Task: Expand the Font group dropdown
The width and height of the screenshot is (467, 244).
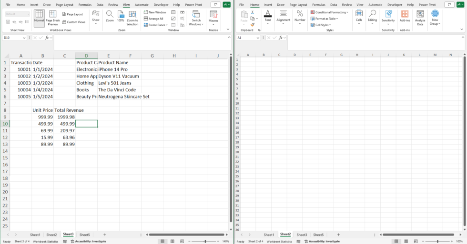Action: [268, 17]
